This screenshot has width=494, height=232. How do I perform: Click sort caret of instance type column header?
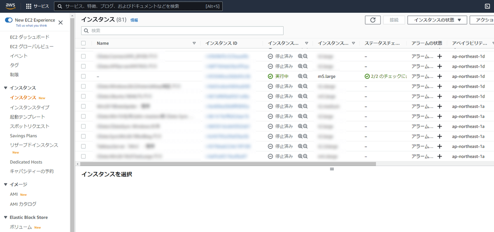[353, 43]
